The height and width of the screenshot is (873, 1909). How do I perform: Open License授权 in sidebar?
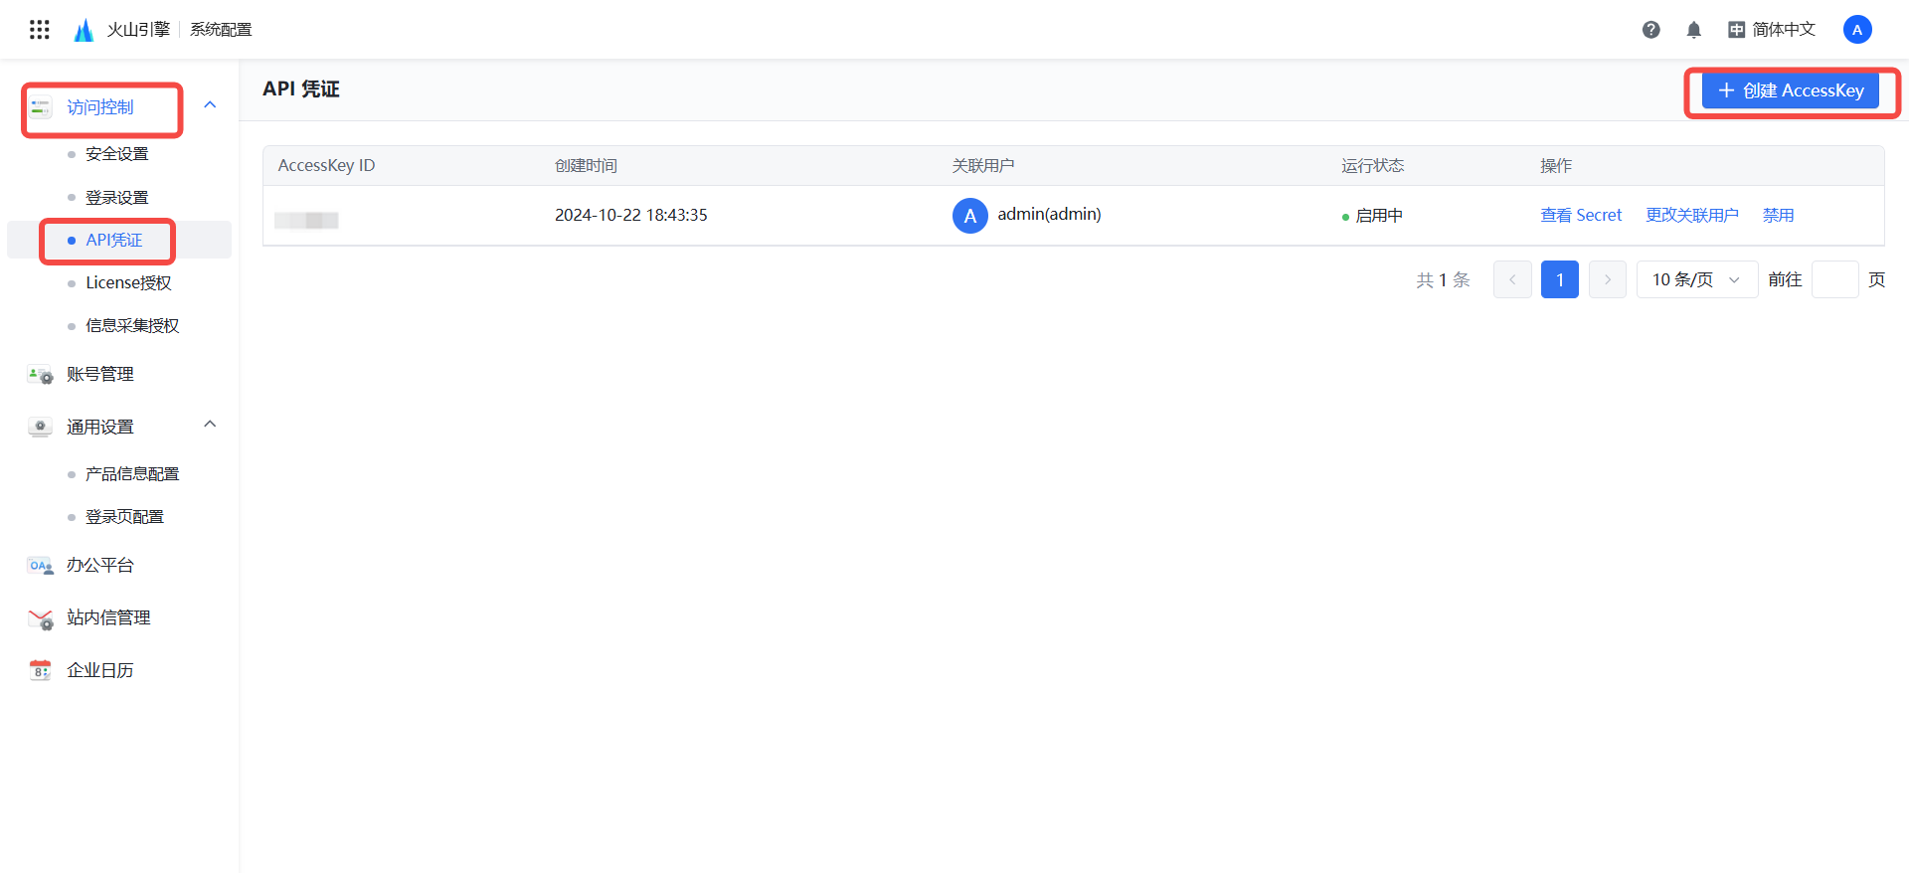pos(128,283)
